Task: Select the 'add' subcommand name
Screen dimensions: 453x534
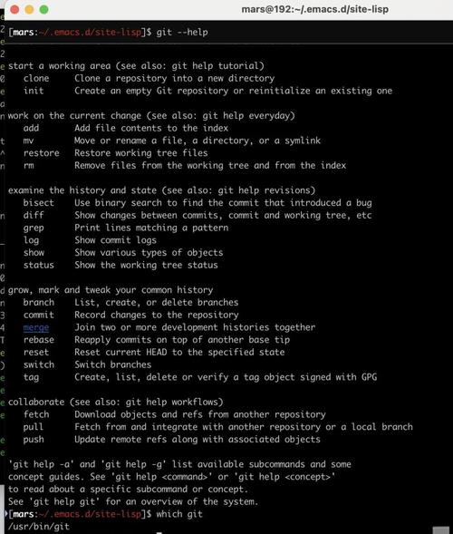Action: [31, 129]
